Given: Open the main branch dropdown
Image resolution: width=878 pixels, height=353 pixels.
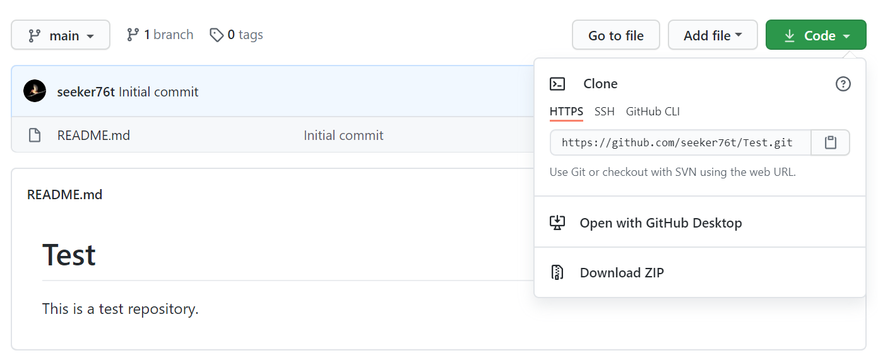Looking at the screenshot, I should [61, 35].
